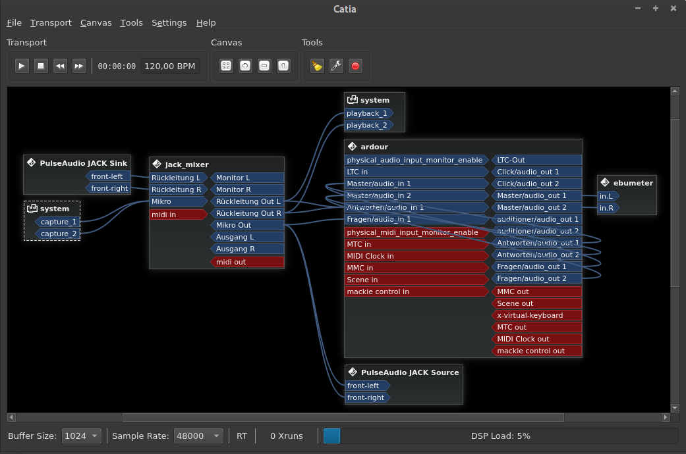Select the jack_mixer client box title
Screen dimensions: 686x454
pyautogui.click(x=186, y=164)
